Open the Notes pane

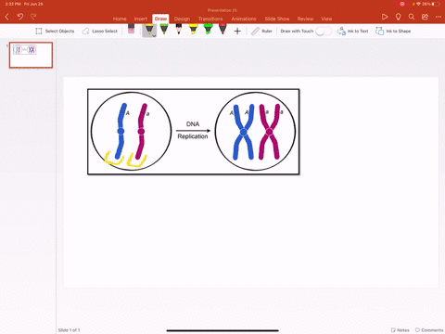400,330
